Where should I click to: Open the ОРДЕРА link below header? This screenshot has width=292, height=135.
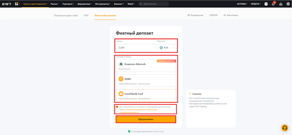pos(214,15)
